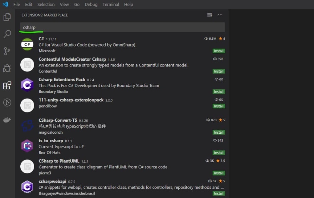Click the Contentful ModelsCreator Csharp placeholder icon
This screenshot has width=314, height=198.
27,65
